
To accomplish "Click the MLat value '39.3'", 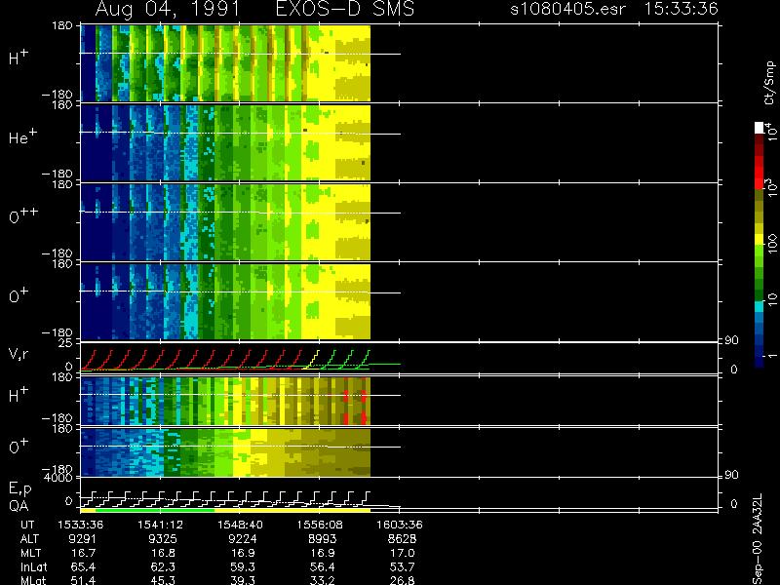I will tap(243, 580).
